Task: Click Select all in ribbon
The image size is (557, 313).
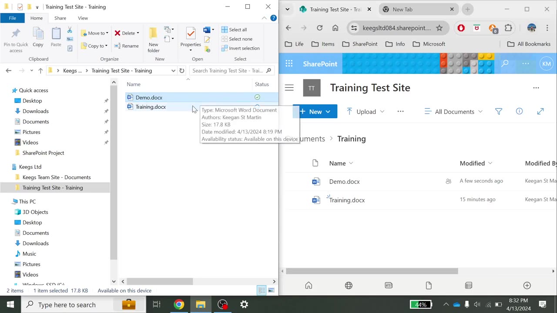Action: pos(234,30)
